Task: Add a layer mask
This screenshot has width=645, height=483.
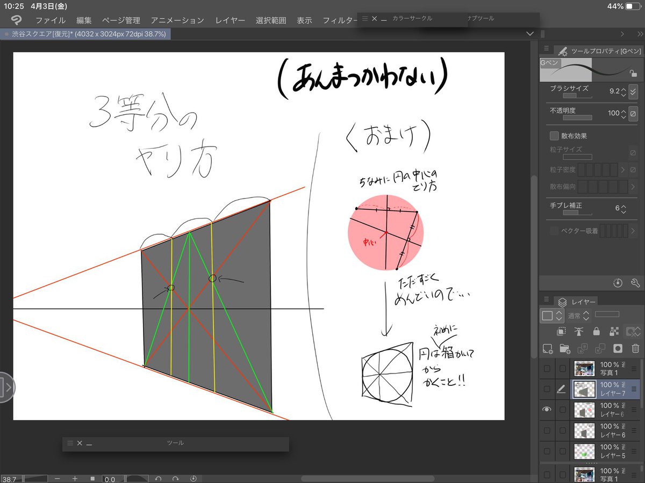Action: [618, 349]
